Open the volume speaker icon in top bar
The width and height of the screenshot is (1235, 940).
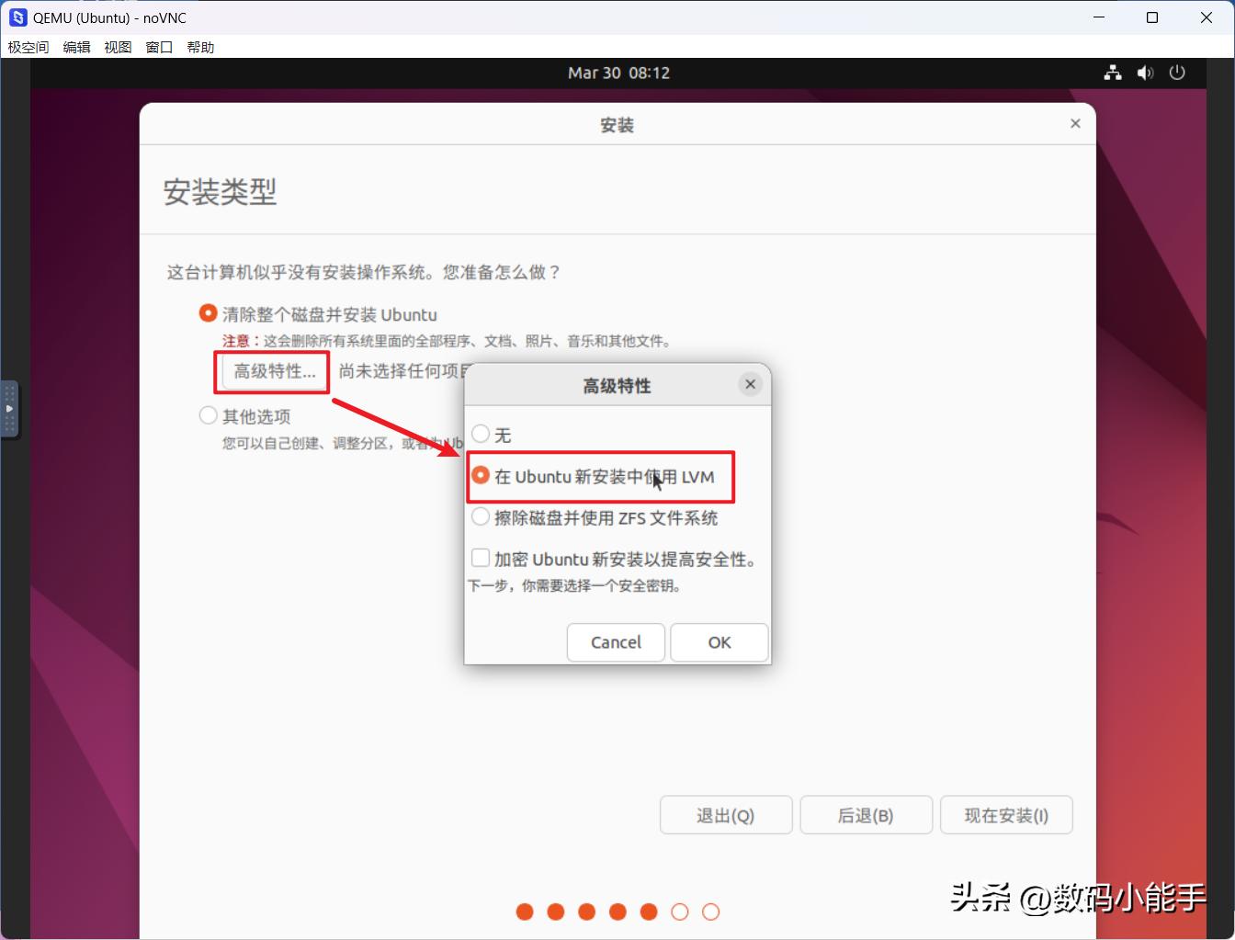(x=1145, y=73)
